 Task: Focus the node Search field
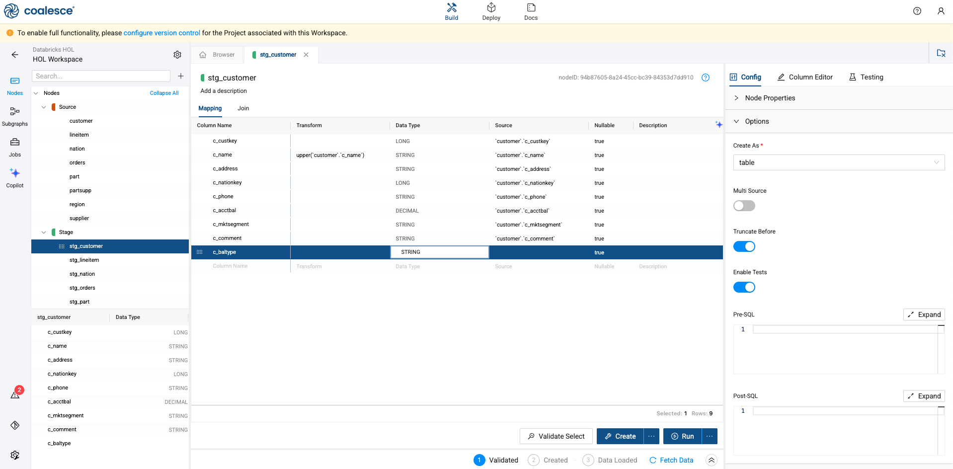coord(101,76)
